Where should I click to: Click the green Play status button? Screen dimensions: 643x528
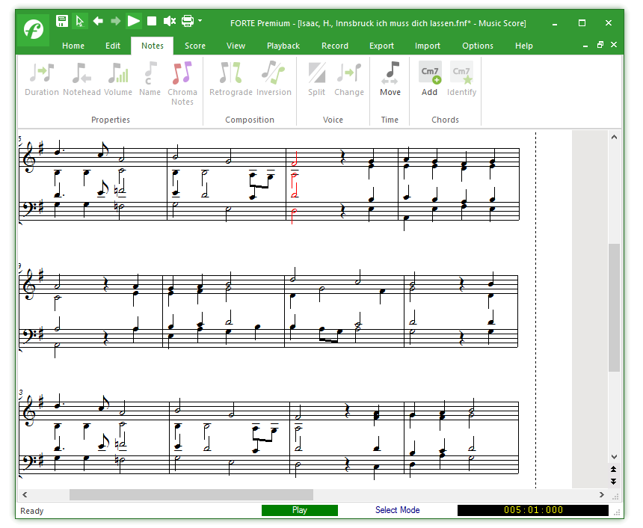[300, 510]
